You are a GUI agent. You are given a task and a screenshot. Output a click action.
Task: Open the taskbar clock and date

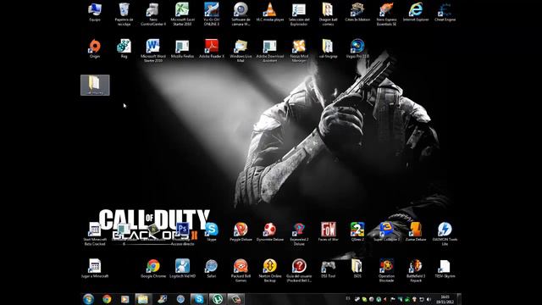point(445,299)
